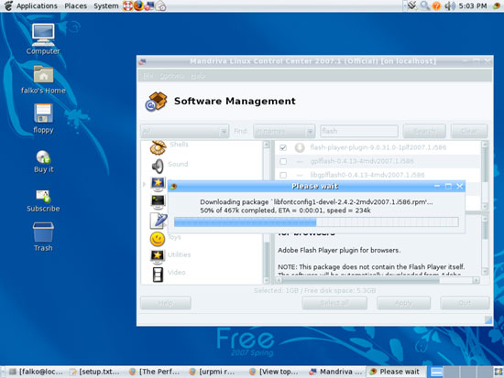Viewport: 504px width, 378px height.
Task: Switch to falko@loc... terminal taskbar item
Action: point(36,372)
